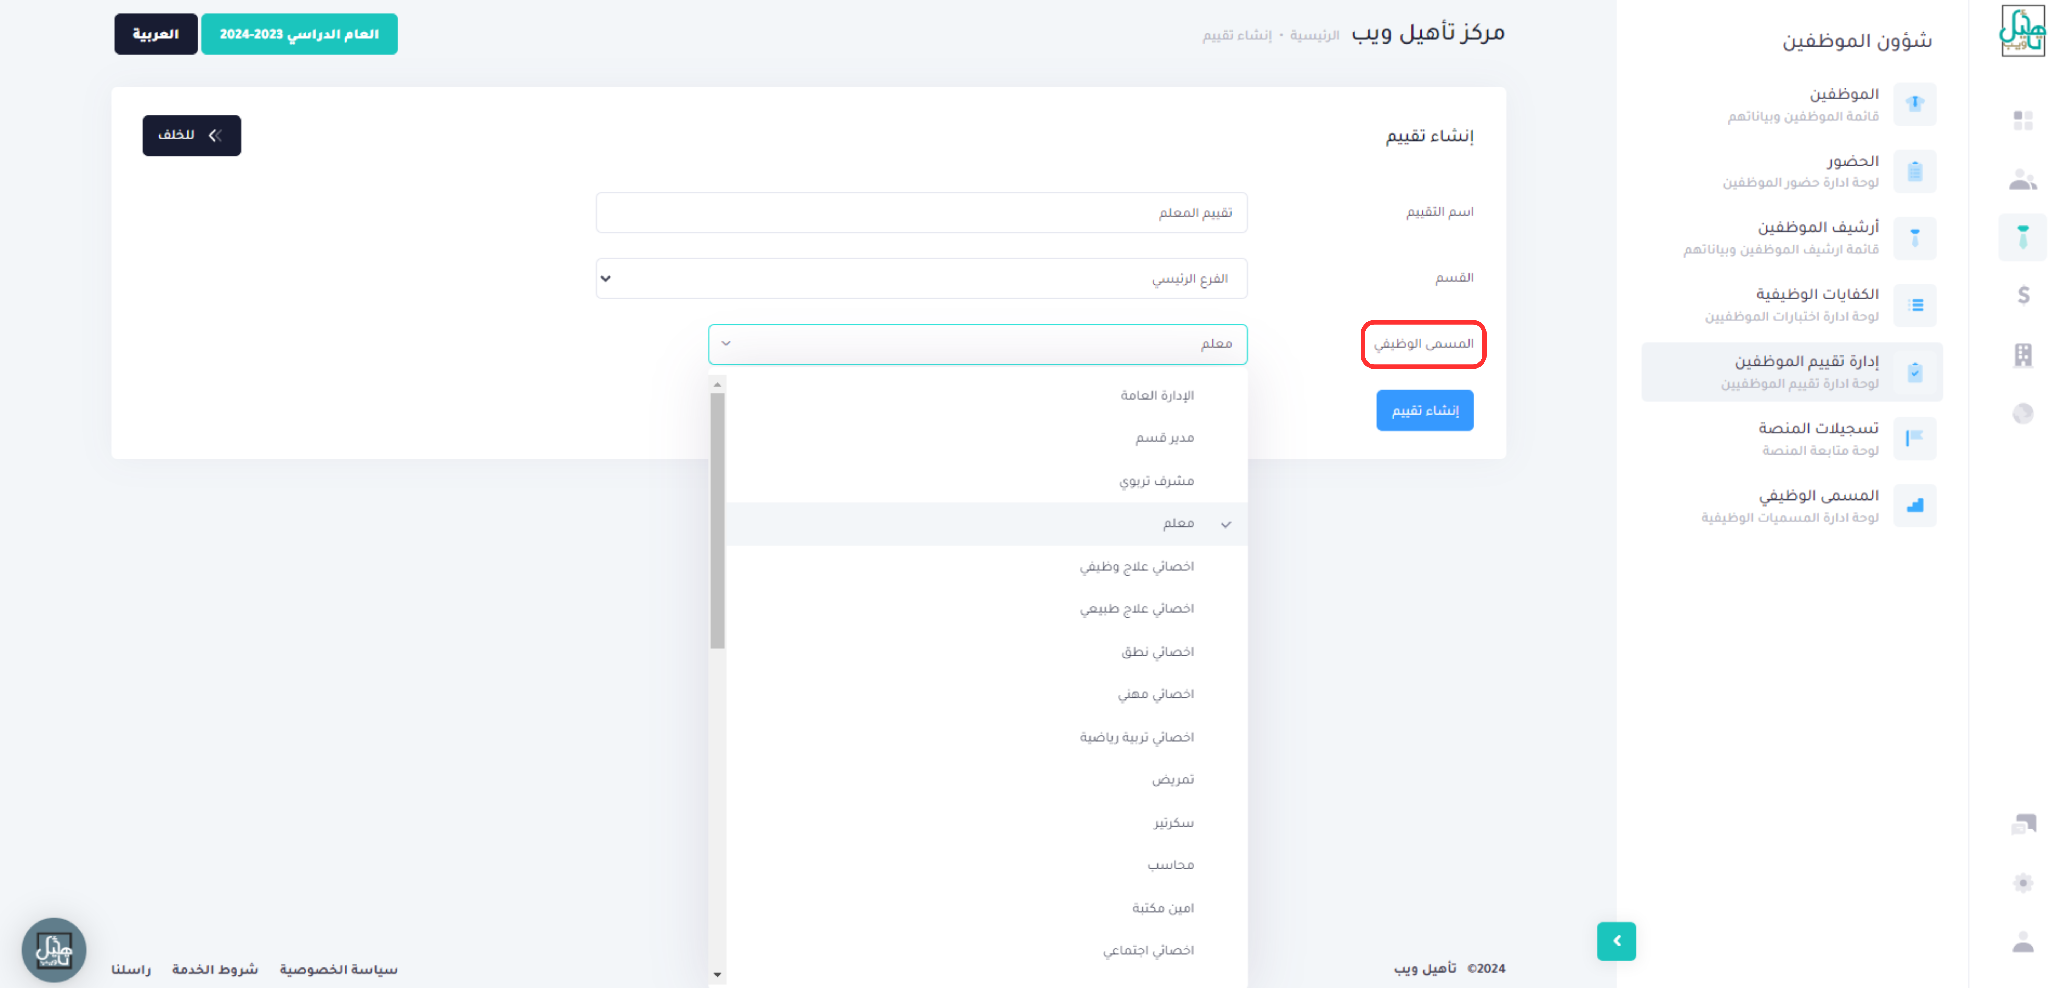Click the teal sidebar collapse arrow button
The height and width of the screenshot is (988, 2072).
coord(1616,941)
